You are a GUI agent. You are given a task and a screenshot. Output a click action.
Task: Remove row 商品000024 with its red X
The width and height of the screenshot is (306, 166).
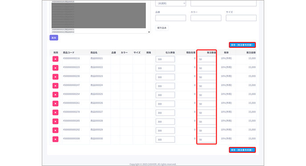[x=56, y=86]
